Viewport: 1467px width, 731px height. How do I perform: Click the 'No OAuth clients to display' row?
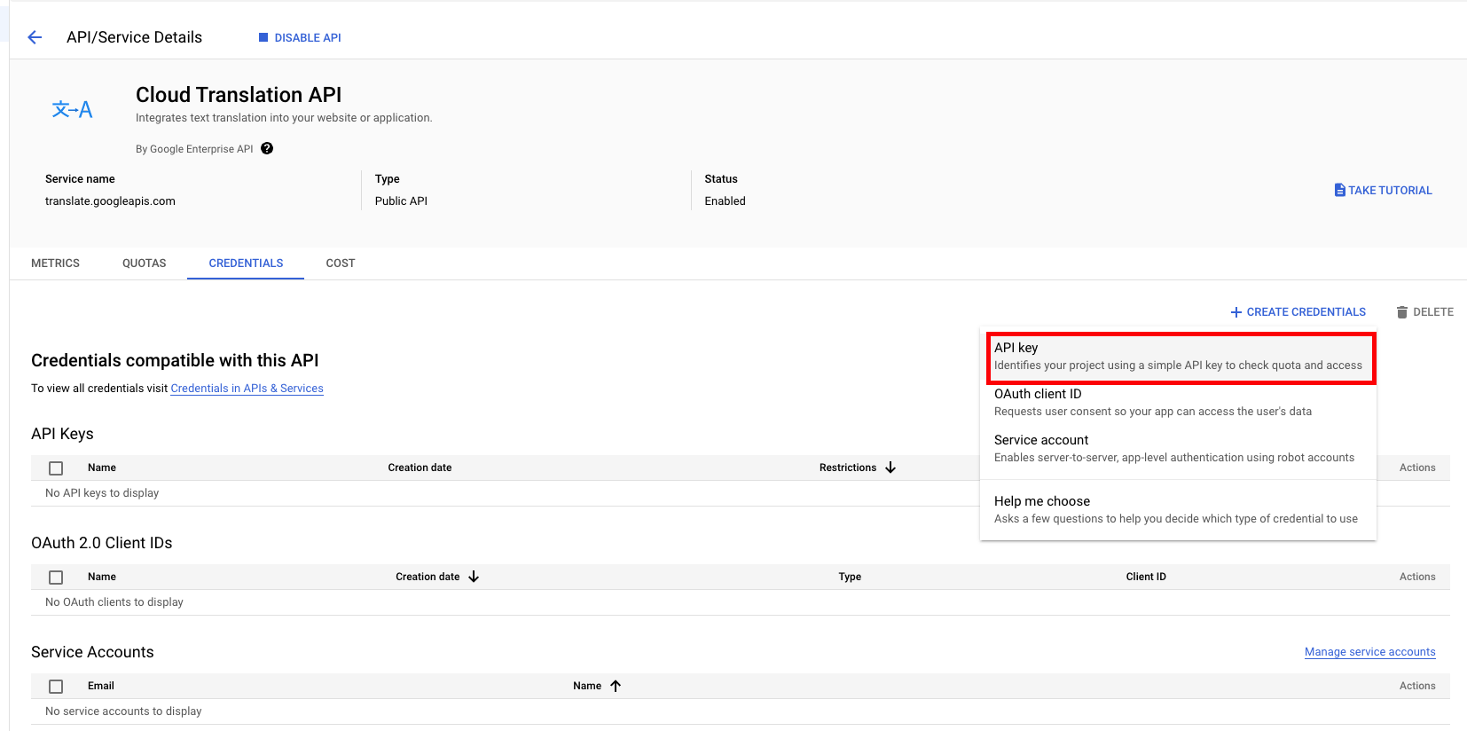coord(741,602)
